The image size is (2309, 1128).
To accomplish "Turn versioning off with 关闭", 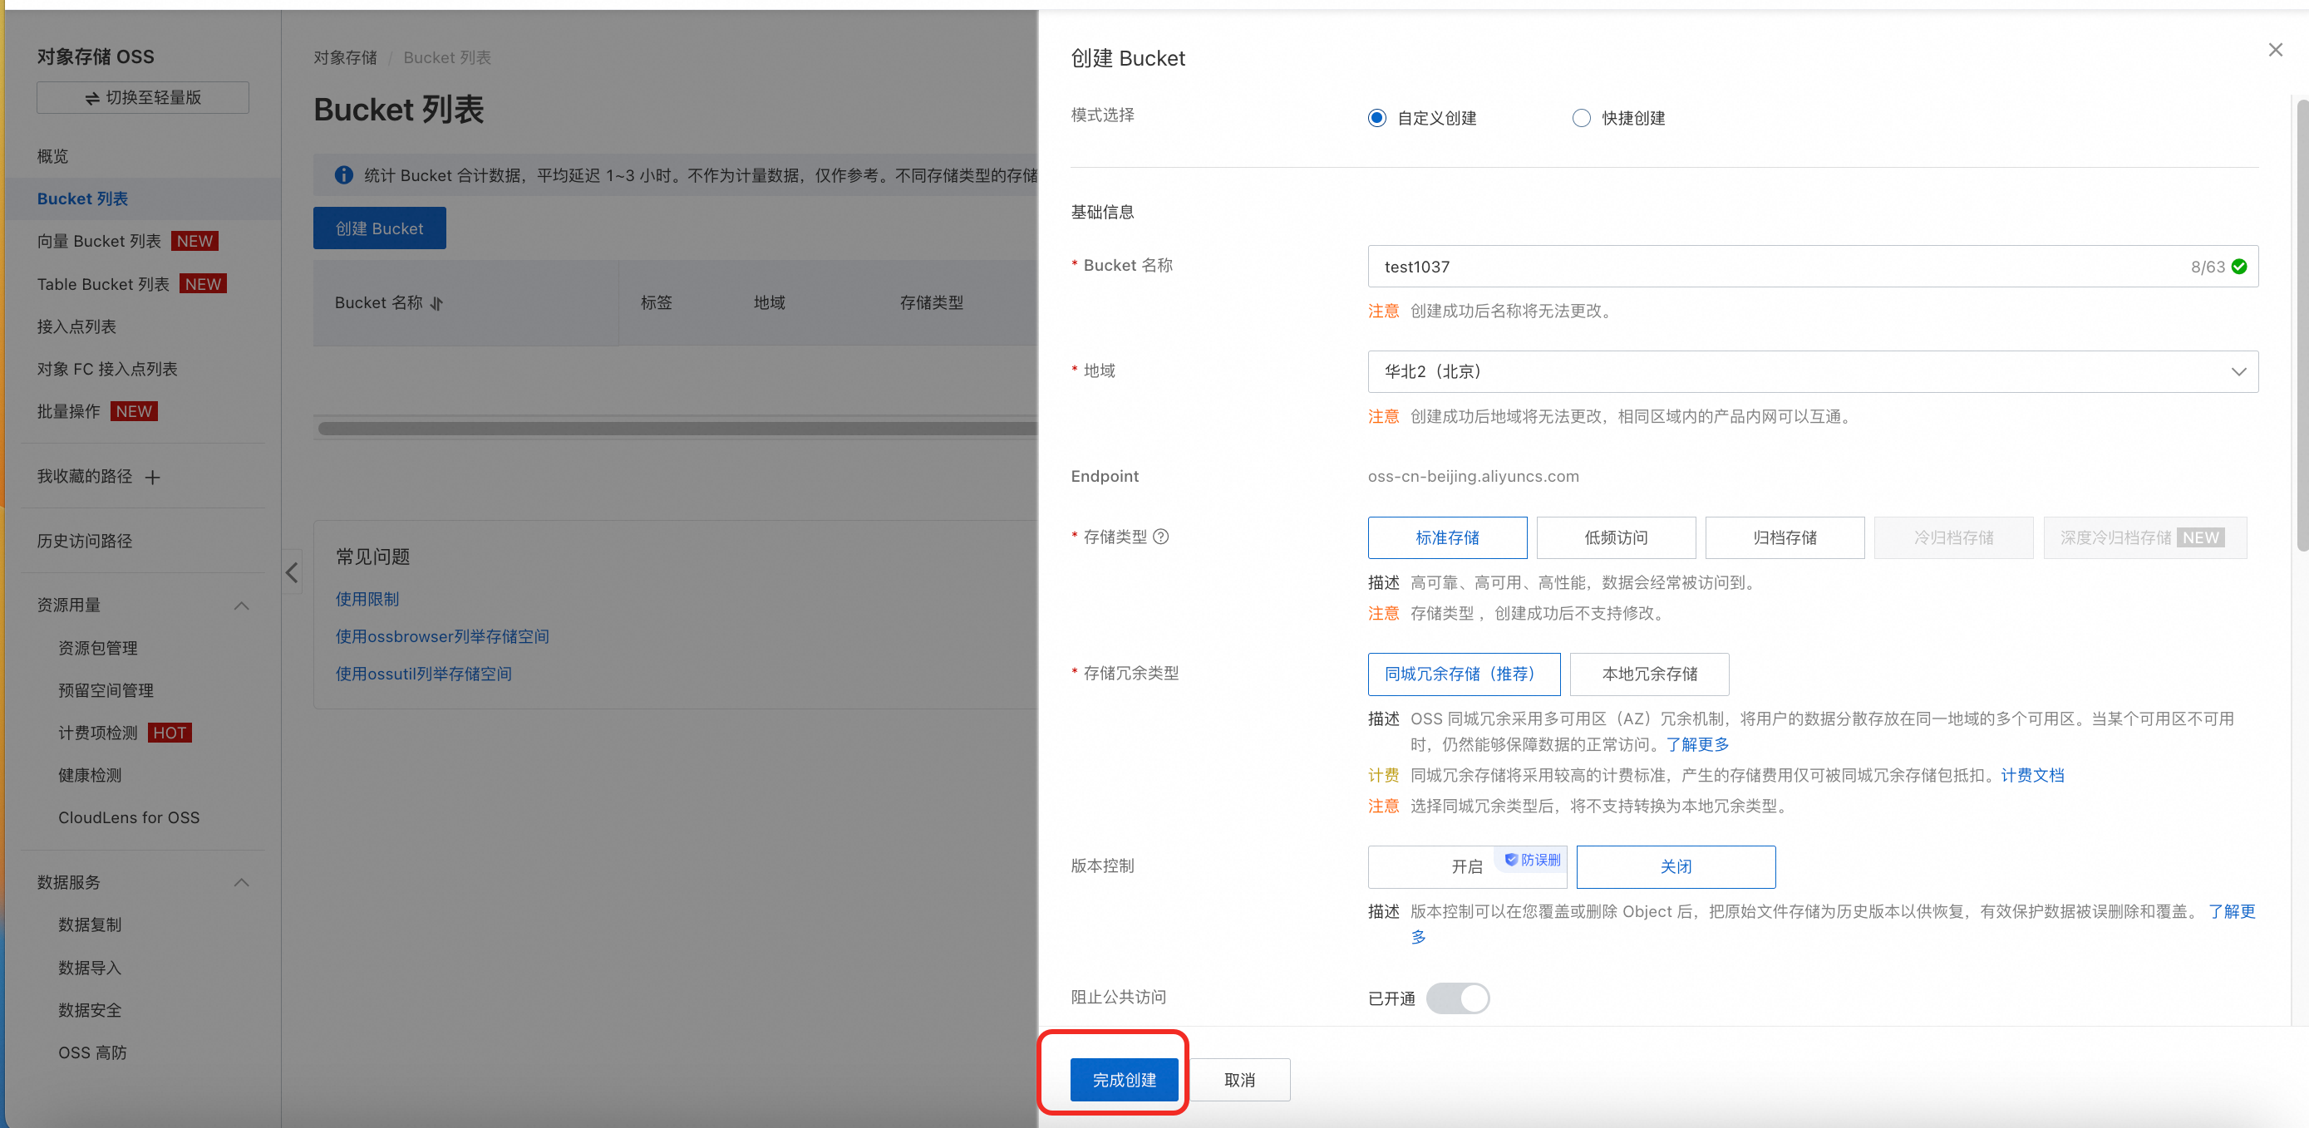I will [x=1676, y=866].
